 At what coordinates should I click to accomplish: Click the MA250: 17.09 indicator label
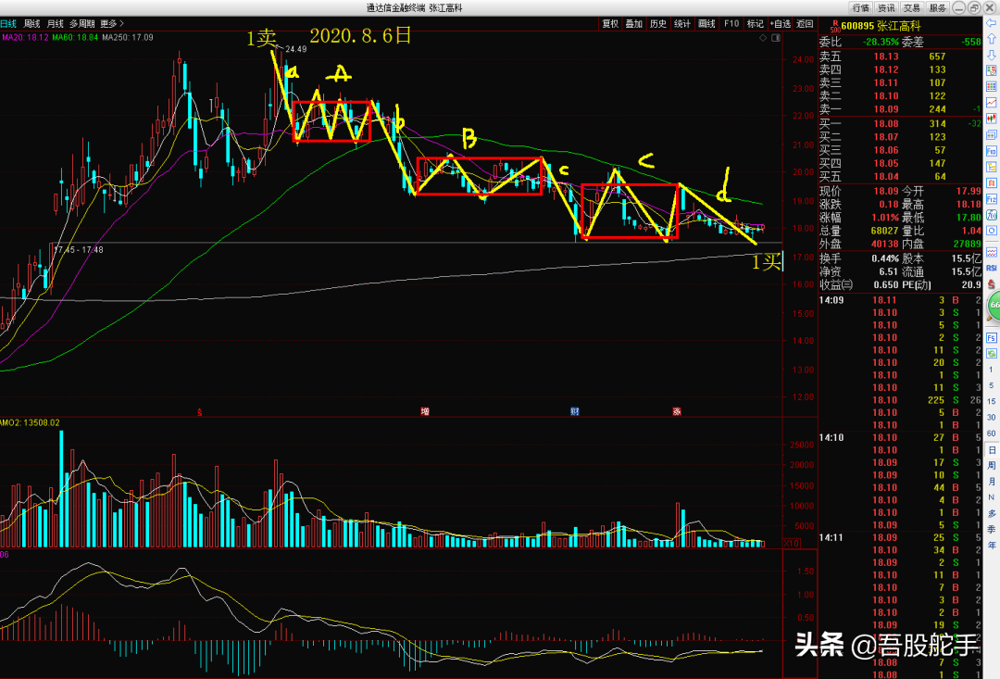point(128,38)
